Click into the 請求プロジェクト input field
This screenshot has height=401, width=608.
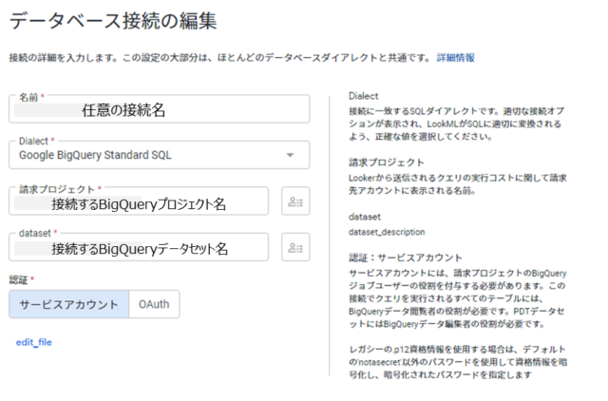point(139,200)
